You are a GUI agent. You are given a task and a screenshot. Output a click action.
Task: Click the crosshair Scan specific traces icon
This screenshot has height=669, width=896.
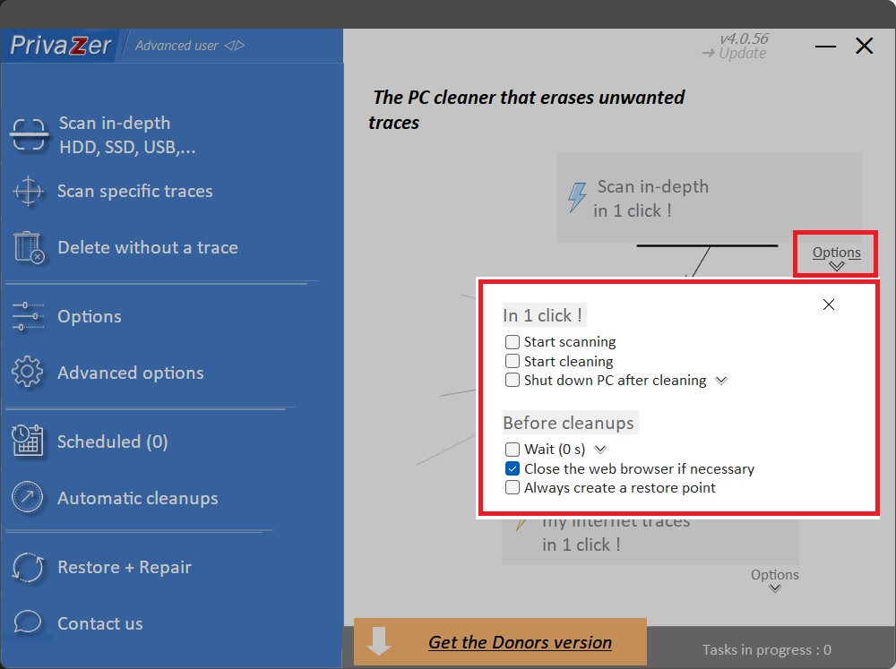point(28,192)
